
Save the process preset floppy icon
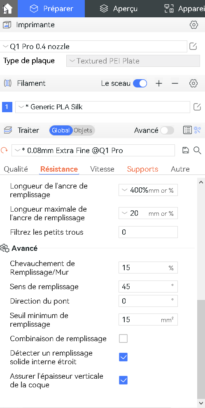(x=186, y=150)
